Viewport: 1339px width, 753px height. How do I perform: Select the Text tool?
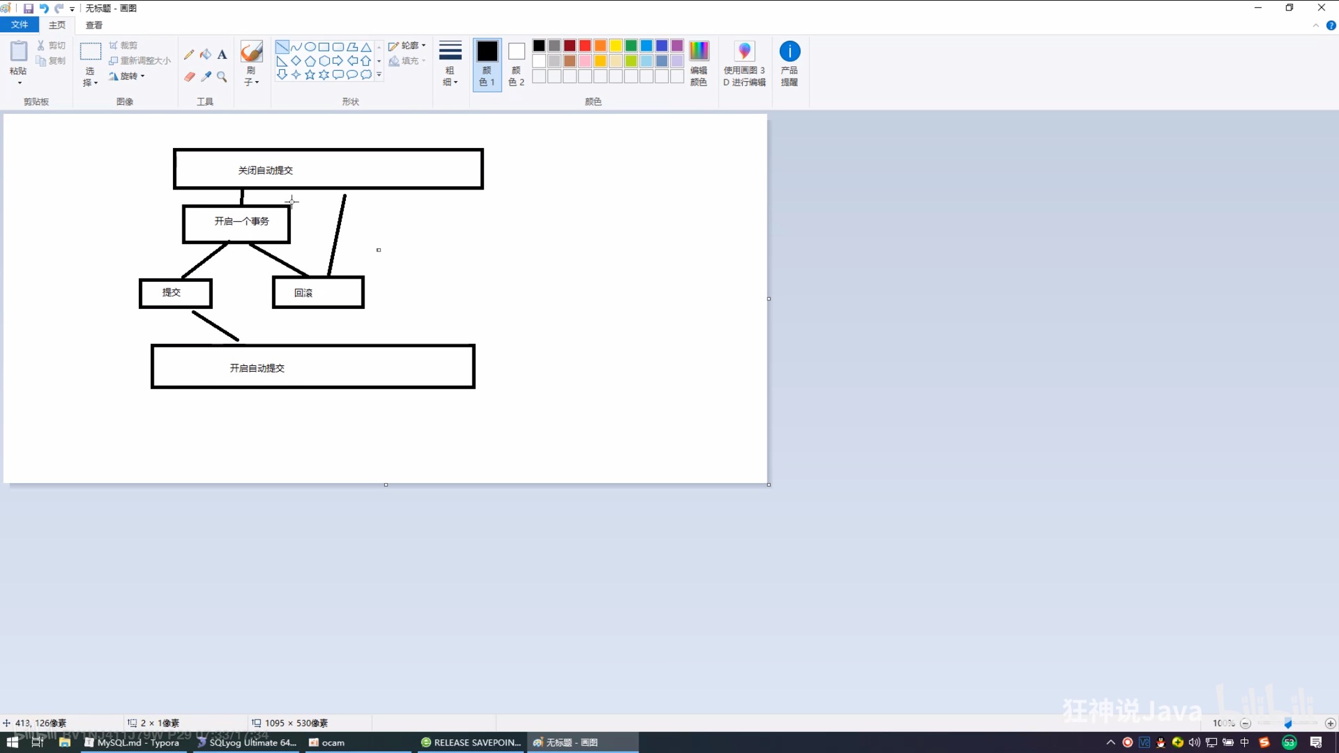222,54
